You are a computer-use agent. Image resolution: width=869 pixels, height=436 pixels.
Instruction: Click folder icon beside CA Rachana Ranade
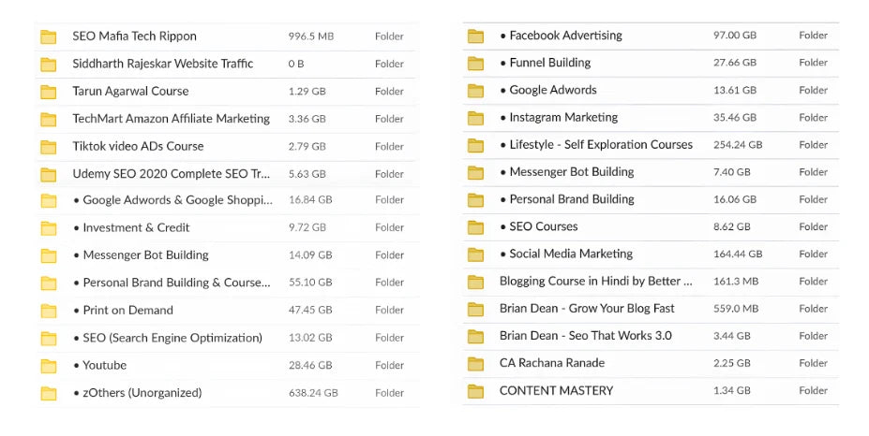[x=475, y=363]
